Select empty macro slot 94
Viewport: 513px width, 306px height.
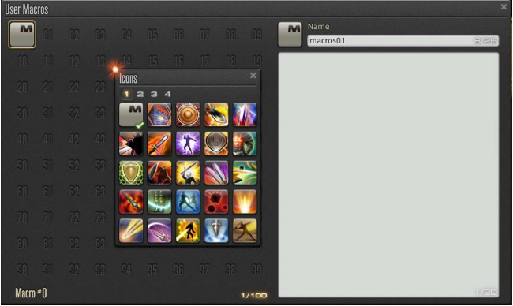(x=126, y=270)
